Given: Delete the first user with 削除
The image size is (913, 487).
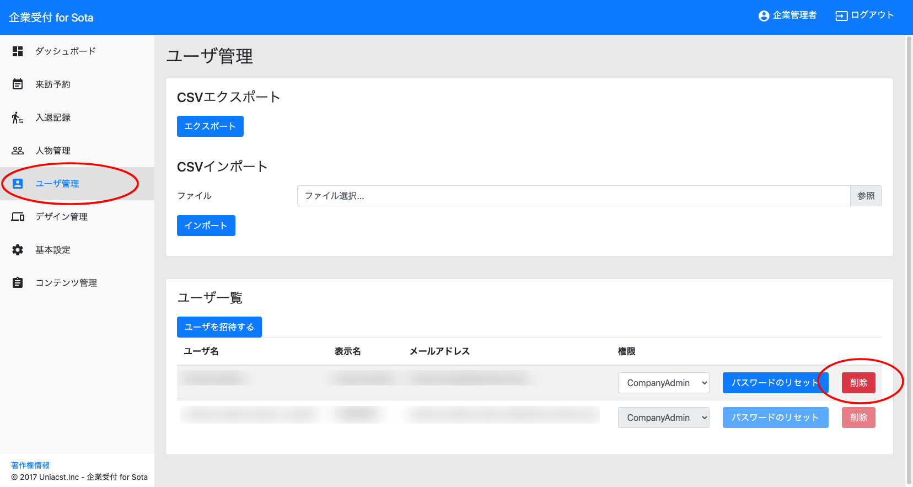Looking at the screenshot, I should (x=858, y=383).
